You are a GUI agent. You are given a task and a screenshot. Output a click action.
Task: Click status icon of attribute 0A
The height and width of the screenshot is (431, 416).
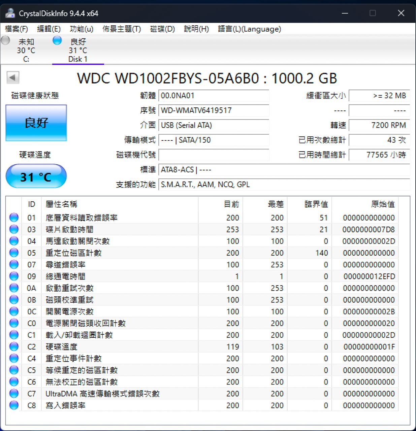coord(14,288)
